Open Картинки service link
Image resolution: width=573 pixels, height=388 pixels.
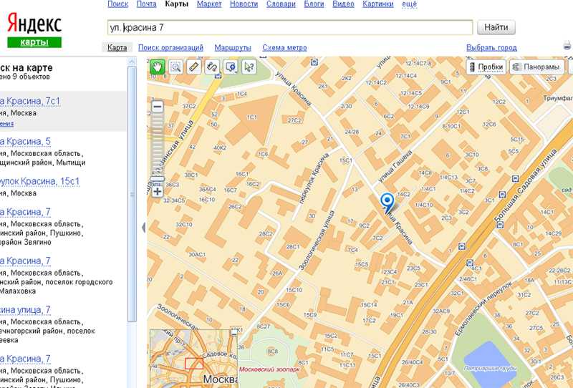pyautogui.click(x=378, y=4)
